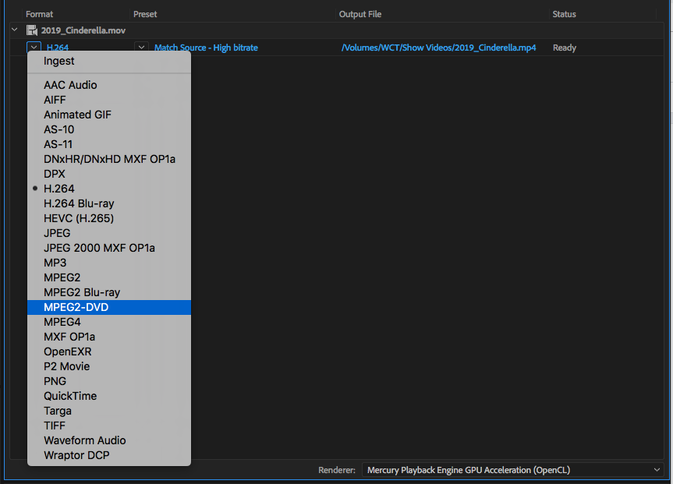Select the checked H.264 format option
The width and height of the screenshot is (673, 484).
point(59,189)
